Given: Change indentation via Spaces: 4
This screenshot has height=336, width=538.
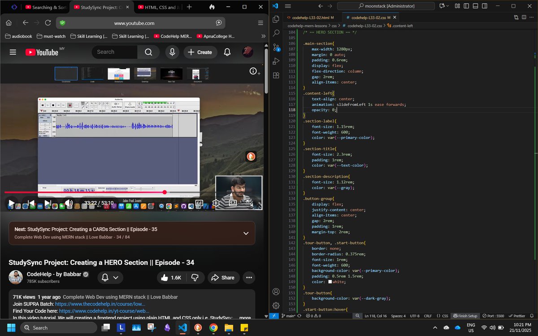Looking at the screenshot, I should coord(398,316).
